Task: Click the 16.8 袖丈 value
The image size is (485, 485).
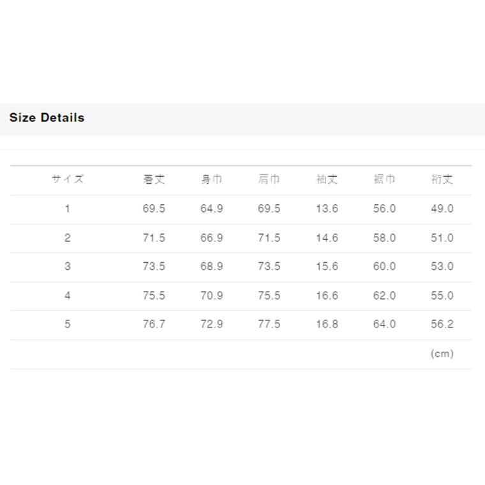Action: click(327, 324)
